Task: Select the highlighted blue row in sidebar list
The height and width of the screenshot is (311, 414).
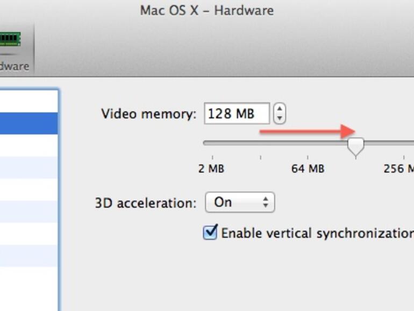Action: [28, 123]
